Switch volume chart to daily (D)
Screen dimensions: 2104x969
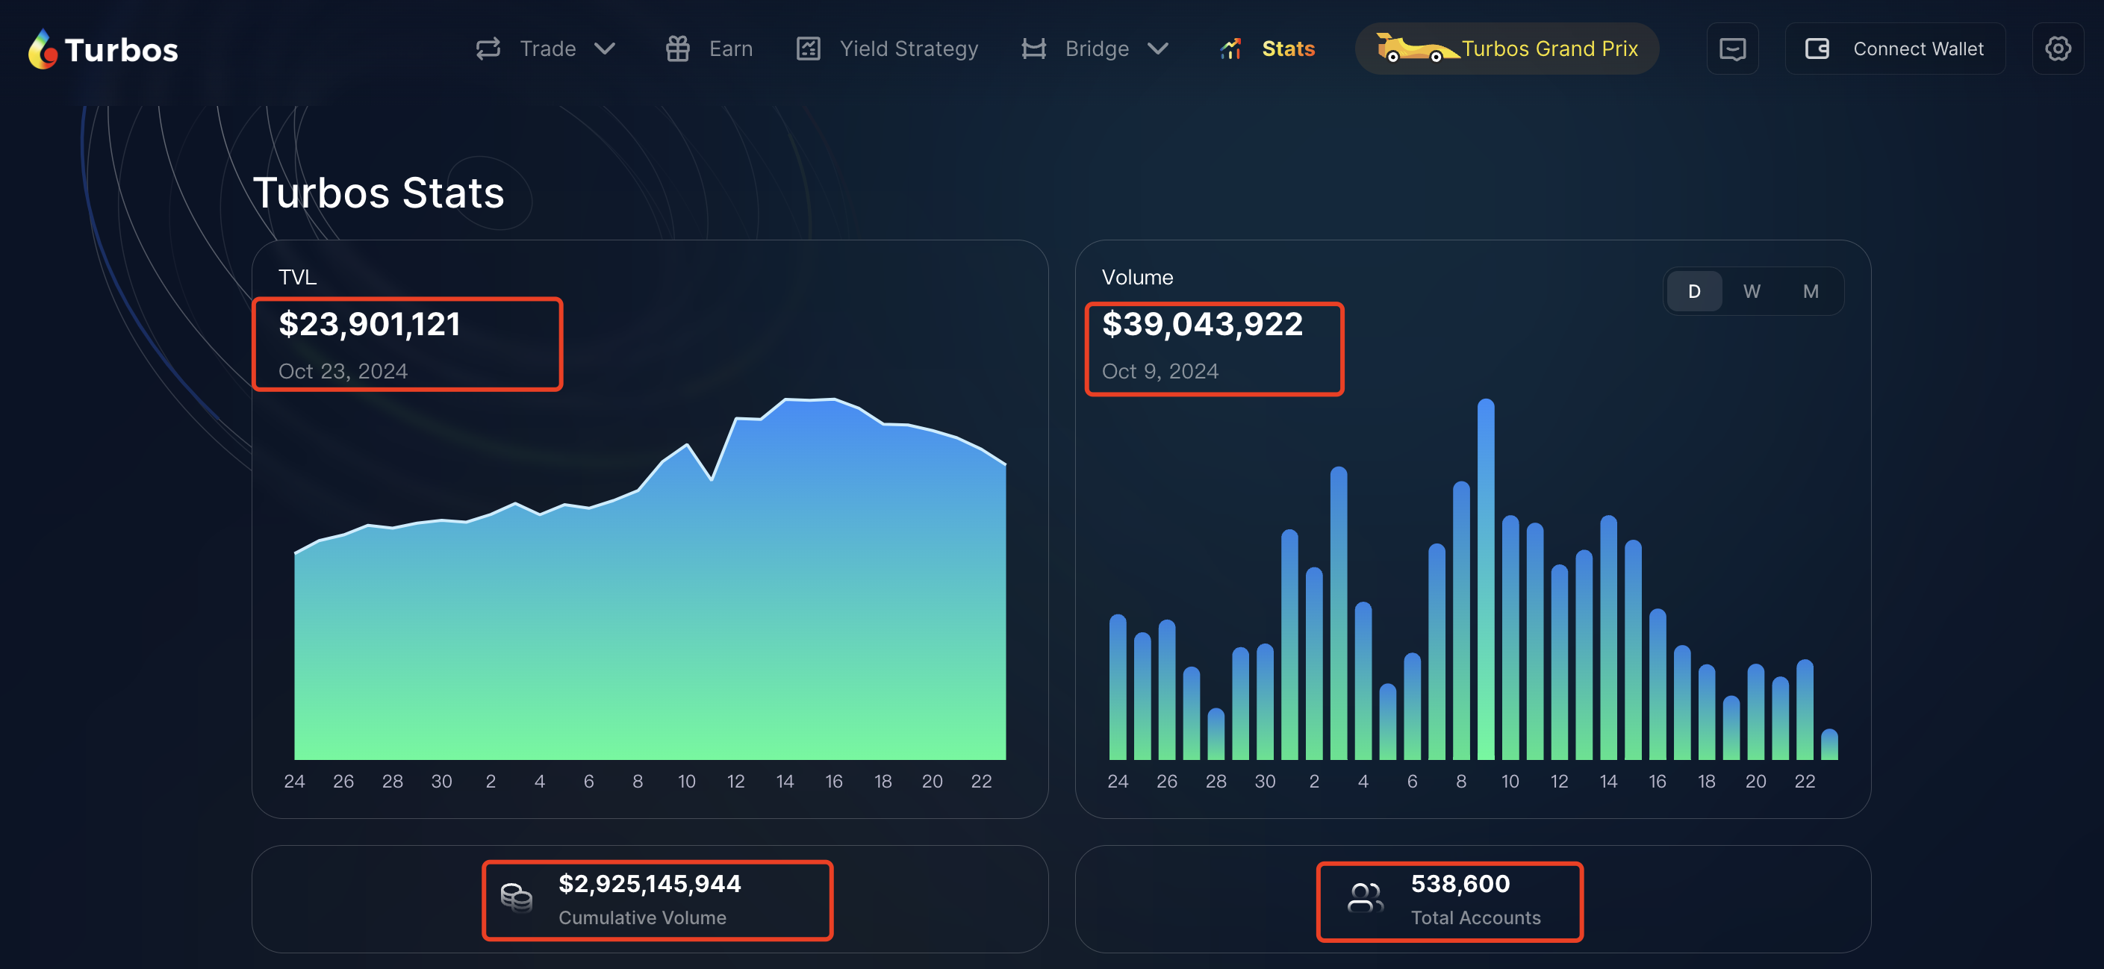tap(1693, 291)
